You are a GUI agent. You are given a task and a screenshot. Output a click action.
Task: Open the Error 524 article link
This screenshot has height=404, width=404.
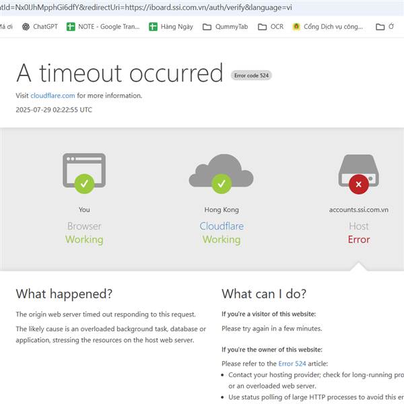click(x=292, y=364)
